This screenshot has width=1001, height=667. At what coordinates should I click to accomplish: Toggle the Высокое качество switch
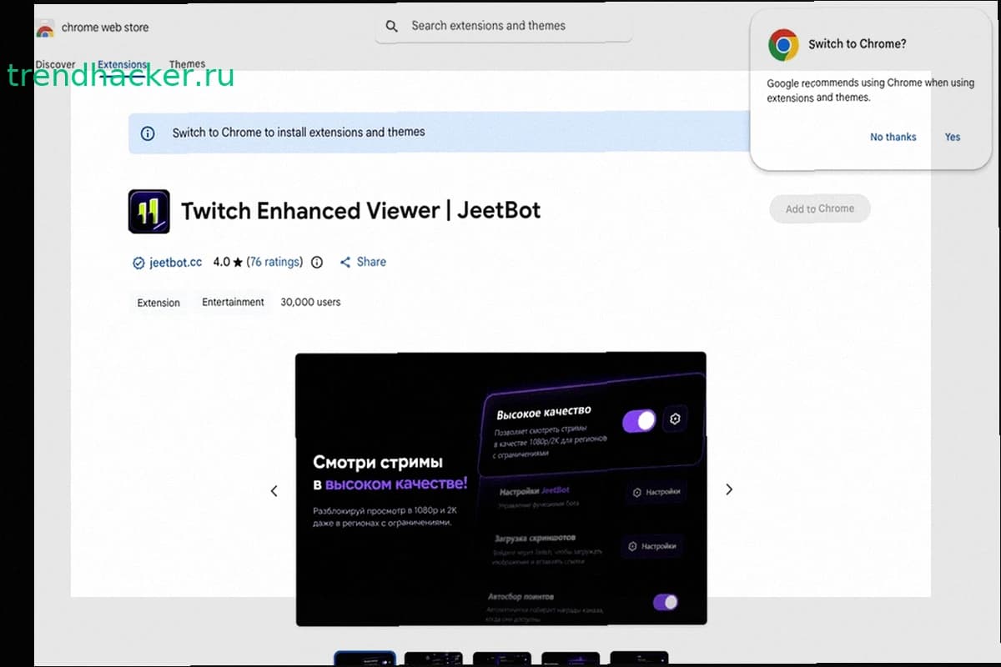pyautogui.click(x=640, y=420)
